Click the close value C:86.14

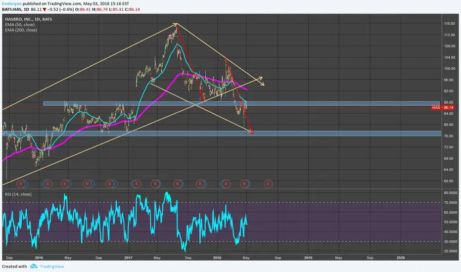[132, 9]
